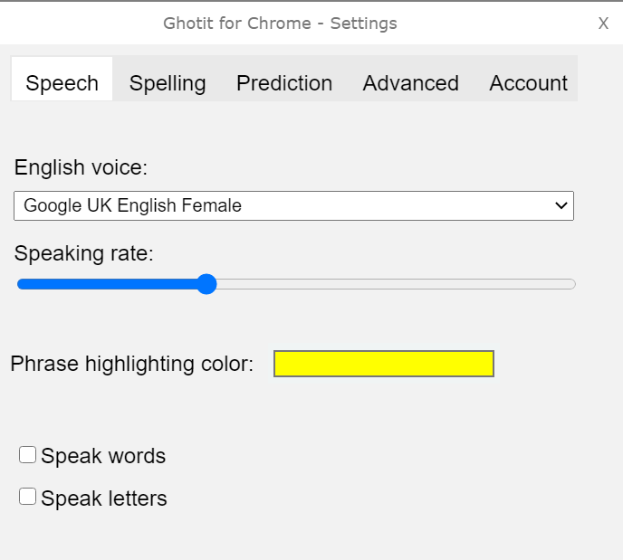Click the chevron arrow of voice dropdown

[x=561, y=205]
